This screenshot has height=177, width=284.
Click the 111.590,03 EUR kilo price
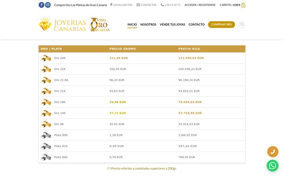[191, 58]
